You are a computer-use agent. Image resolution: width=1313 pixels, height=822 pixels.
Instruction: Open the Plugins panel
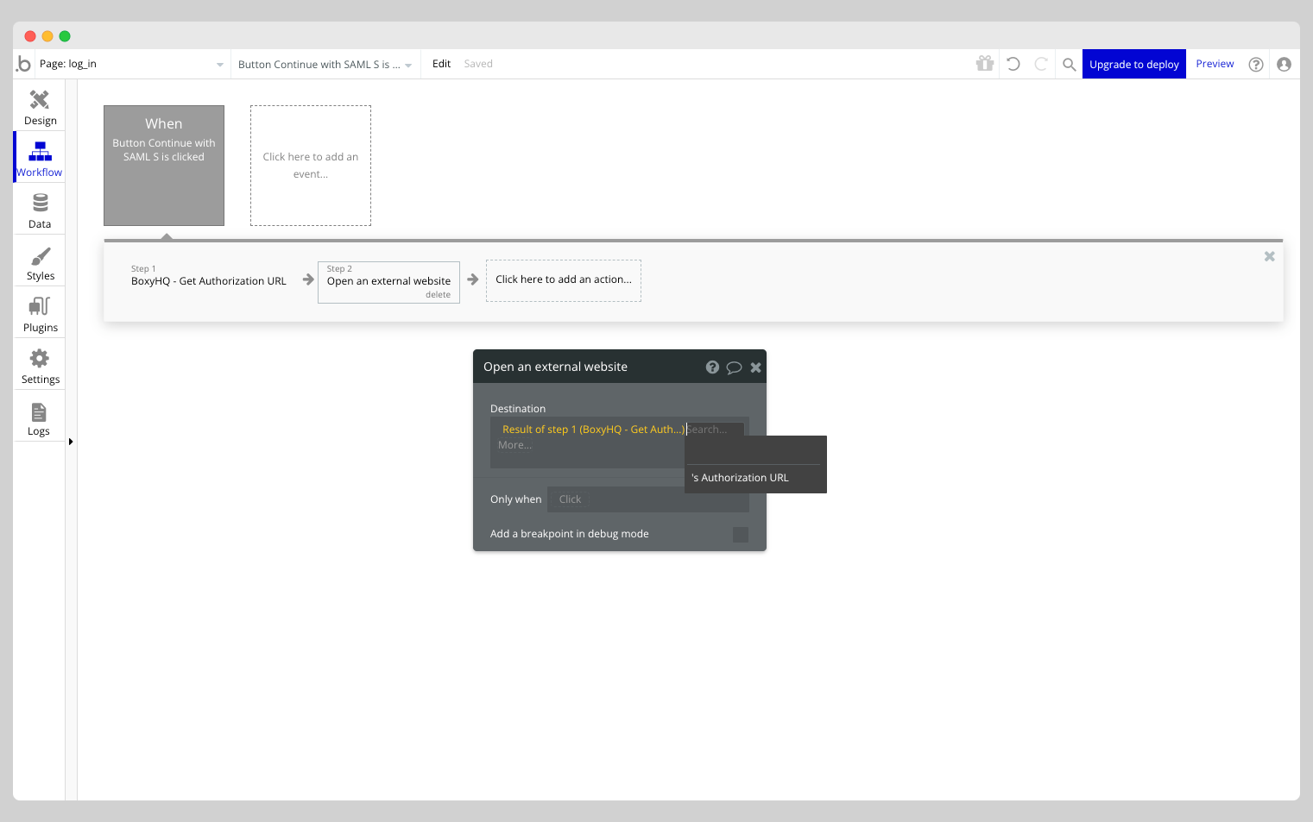[x=39, y=312]
